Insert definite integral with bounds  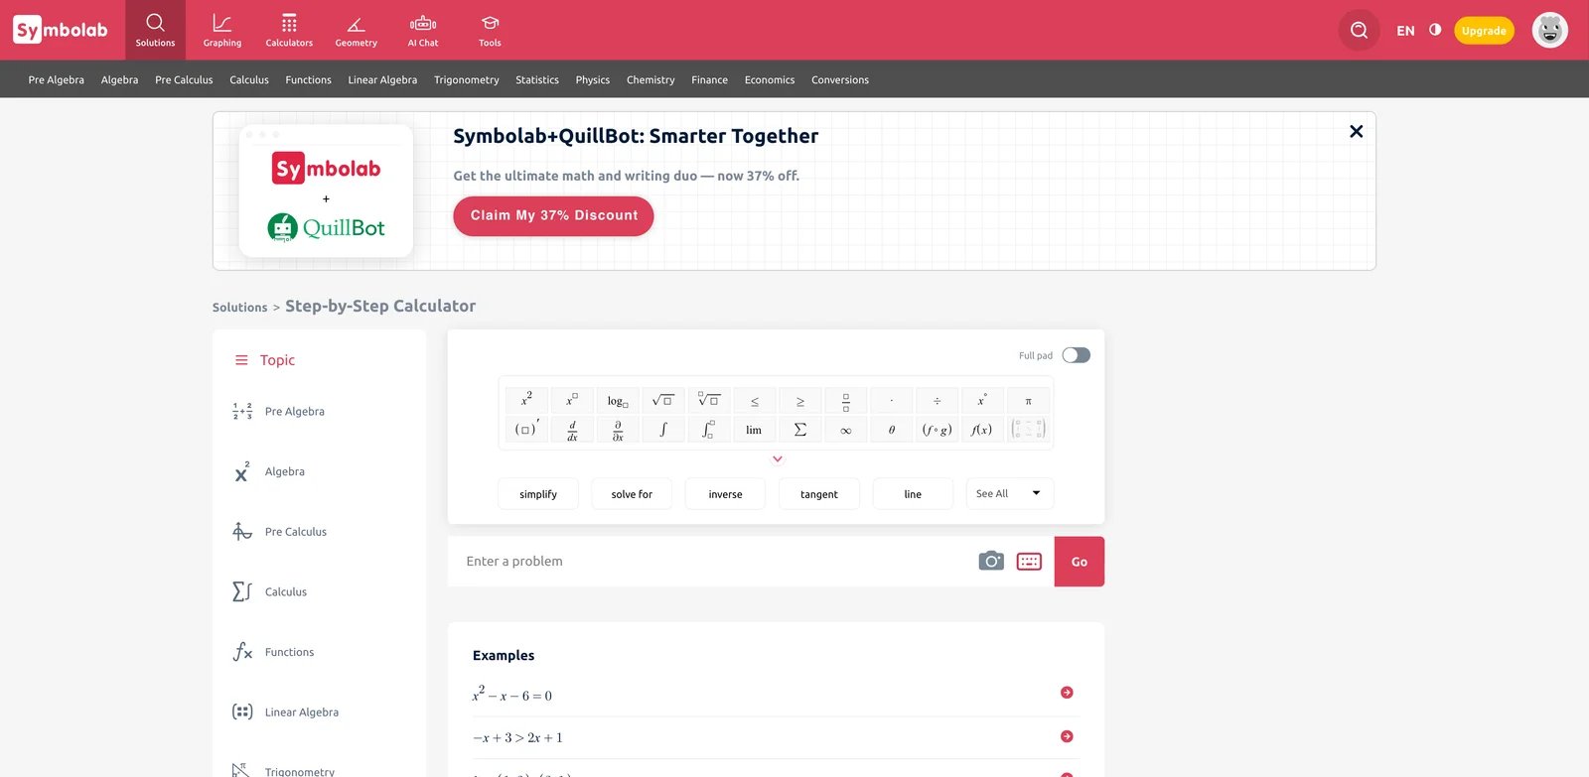pyautogui.click(x=709, y=430)
